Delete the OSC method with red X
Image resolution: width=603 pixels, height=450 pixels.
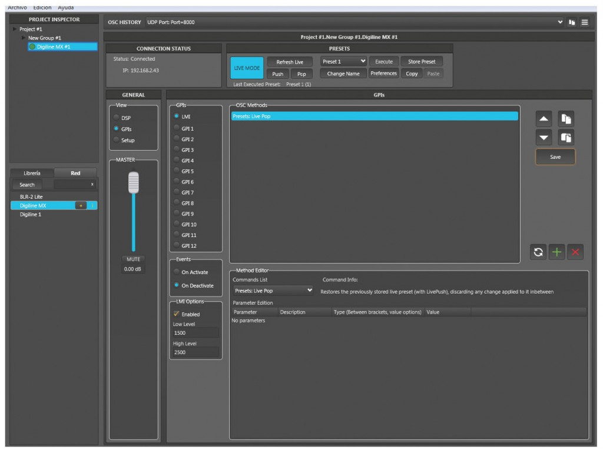575,252
